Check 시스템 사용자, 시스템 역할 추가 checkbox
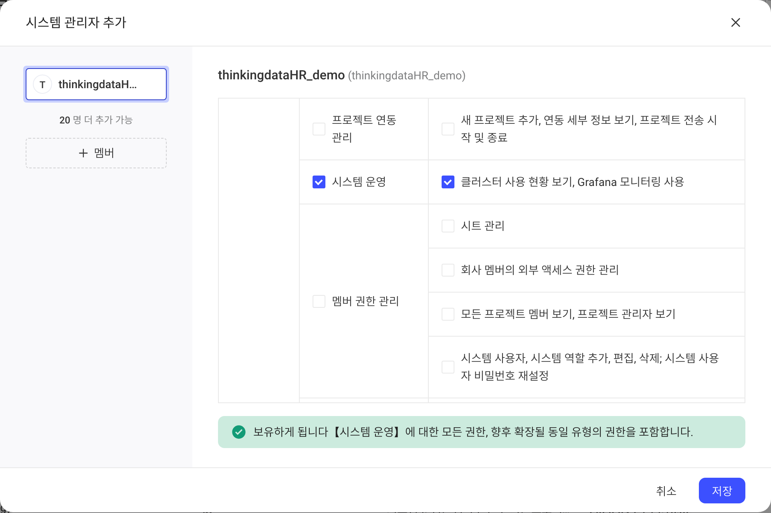 tap(448, 367)
